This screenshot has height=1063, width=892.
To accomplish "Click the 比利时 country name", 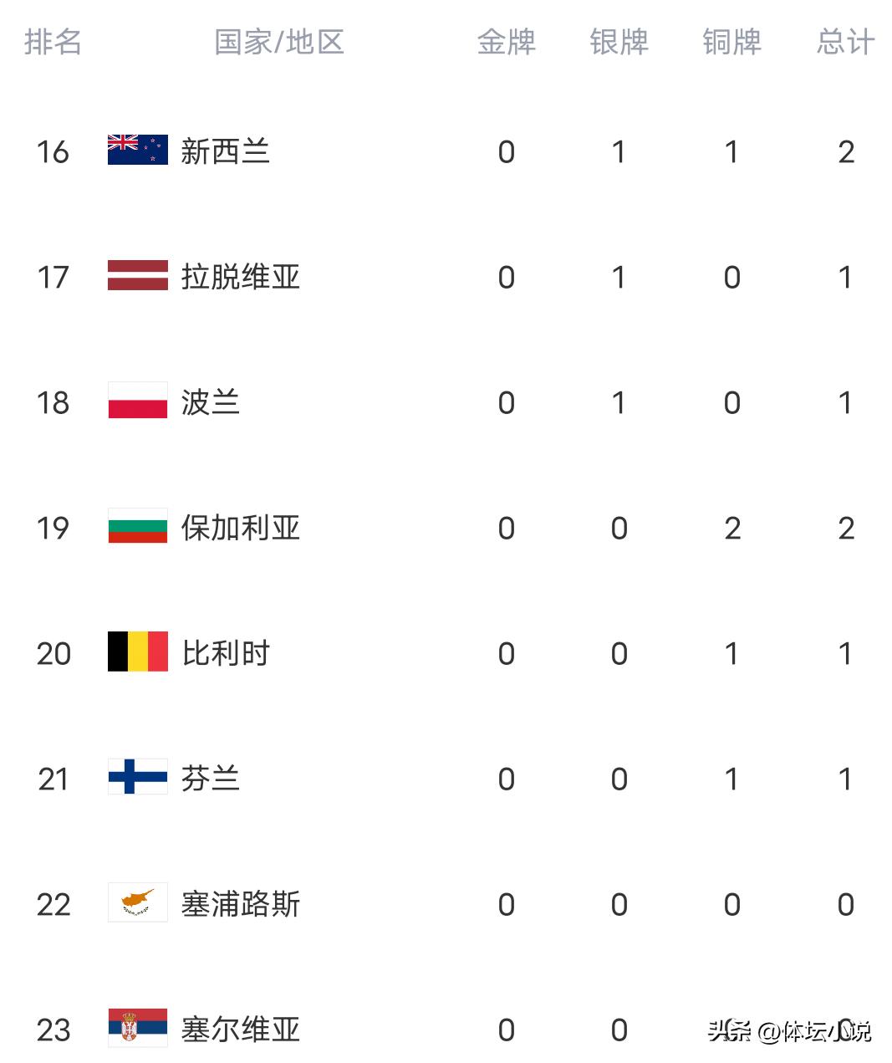I will (225, 653).
